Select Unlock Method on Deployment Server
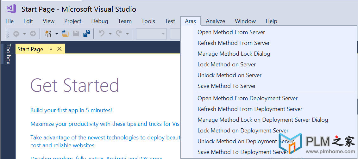 (246, 141)
